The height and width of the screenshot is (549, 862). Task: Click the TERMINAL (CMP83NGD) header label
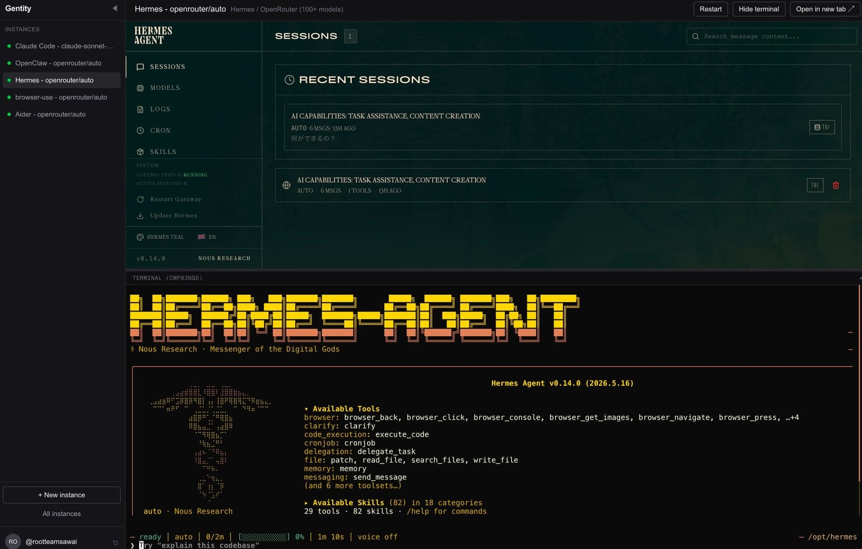[x=168, y=278]
